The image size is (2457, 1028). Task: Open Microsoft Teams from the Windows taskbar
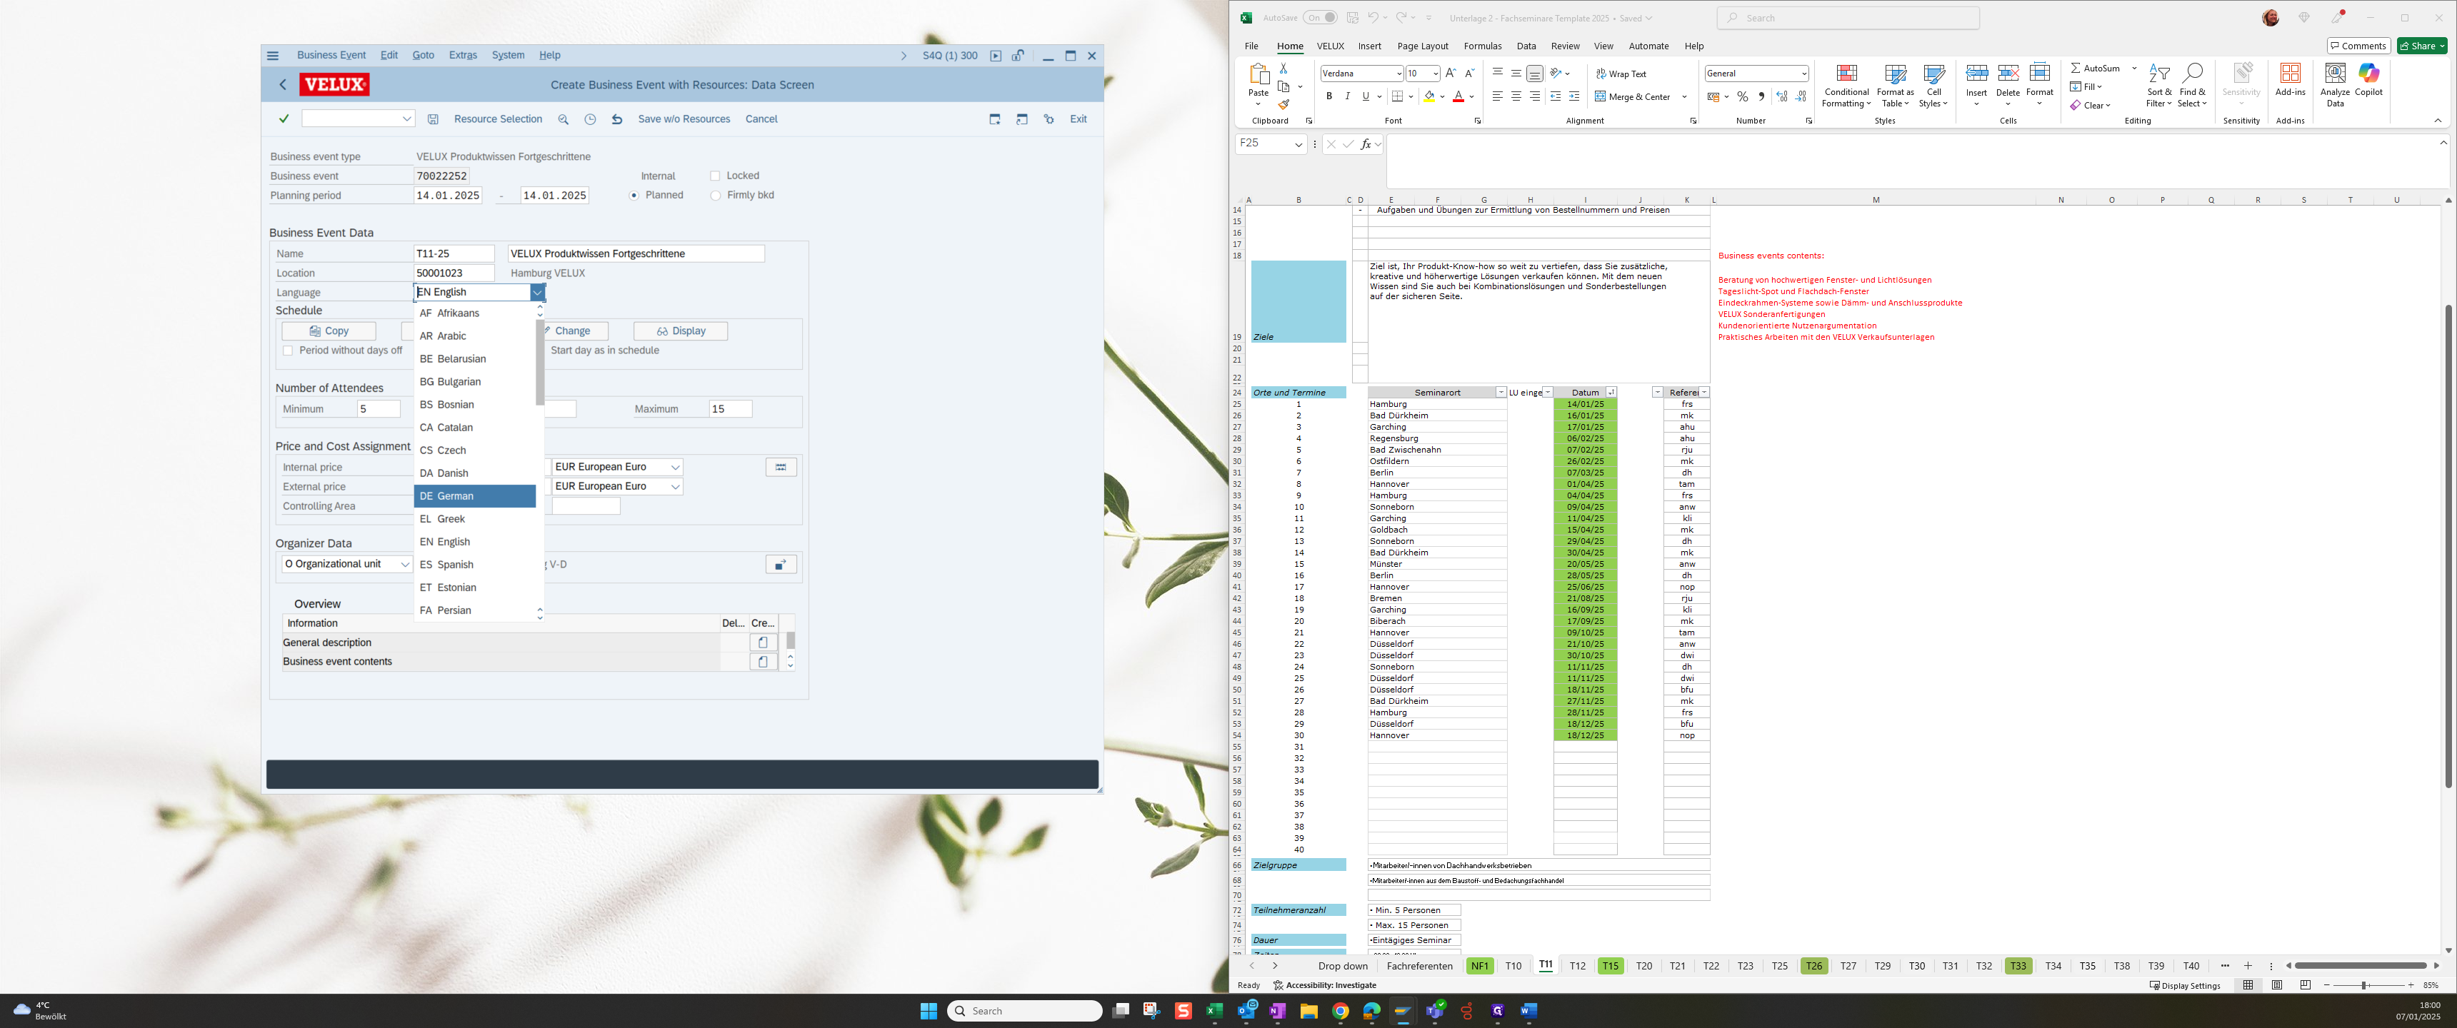(x=1434, y=1011)
